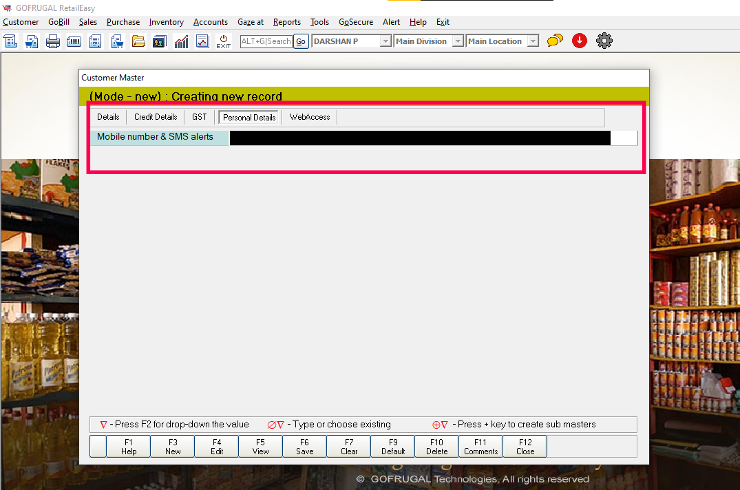
Task: Open the Help menu
Action: (418, 22)
